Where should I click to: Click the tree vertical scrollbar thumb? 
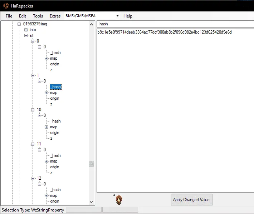coord(91,164)
